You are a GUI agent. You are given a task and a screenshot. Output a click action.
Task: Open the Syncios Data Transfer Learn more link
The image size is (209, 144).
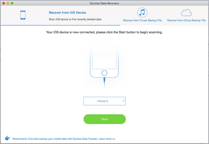64,139
